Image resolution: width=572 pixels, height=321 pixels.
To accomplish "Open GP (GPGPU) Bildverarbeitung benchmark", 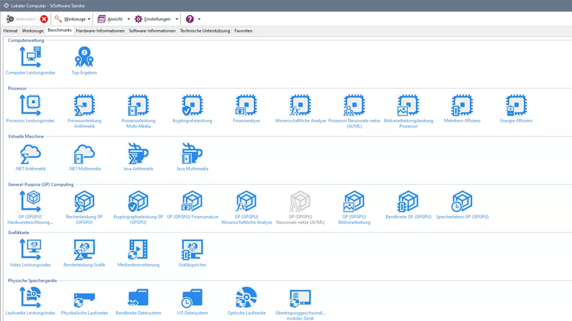I will (354, 207).
